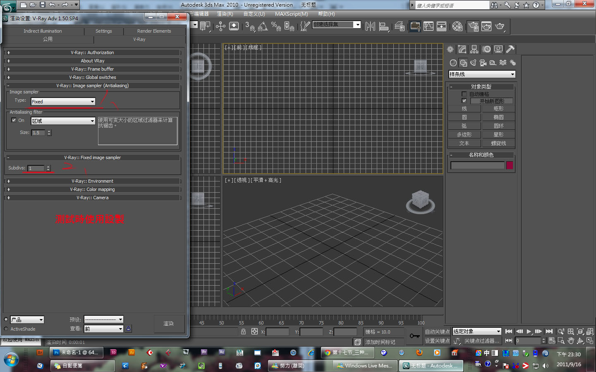Open the MAXScript(M) menu
The height and width of the screenshot is (372, 596).
292,14
